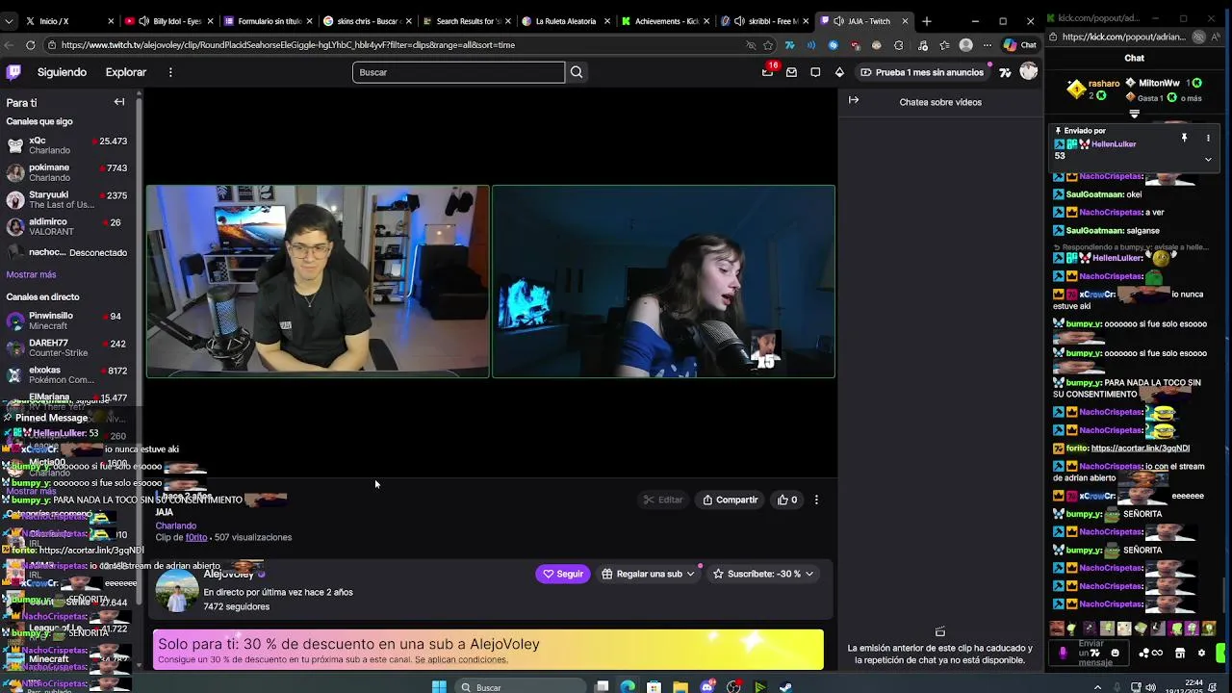This screenshot has height=693, width=1232.
Task: Show hidden system tray icons chevron
Action: (x=1097, y=686)
